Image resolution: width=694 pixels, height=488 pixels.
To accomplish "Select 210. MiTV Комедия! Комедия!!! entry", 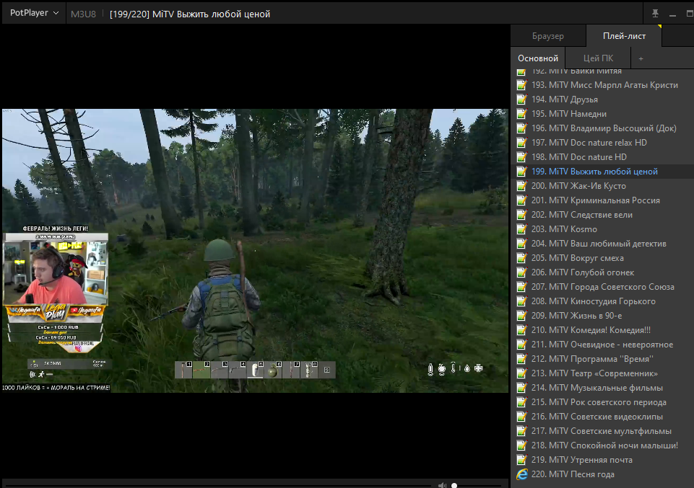I will 602,330.
